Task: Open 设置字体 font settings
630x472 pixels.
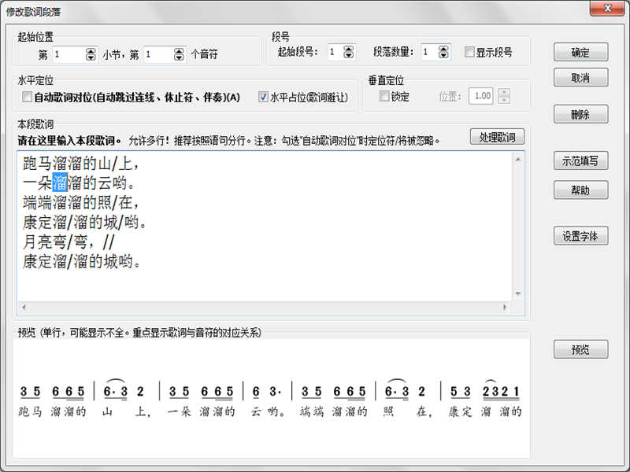Action: click(x=580, y=236)
